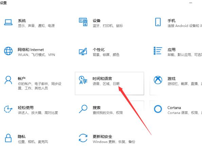
Task: Click the 隐私 padlock icon
Action: [x=8, y=138]
